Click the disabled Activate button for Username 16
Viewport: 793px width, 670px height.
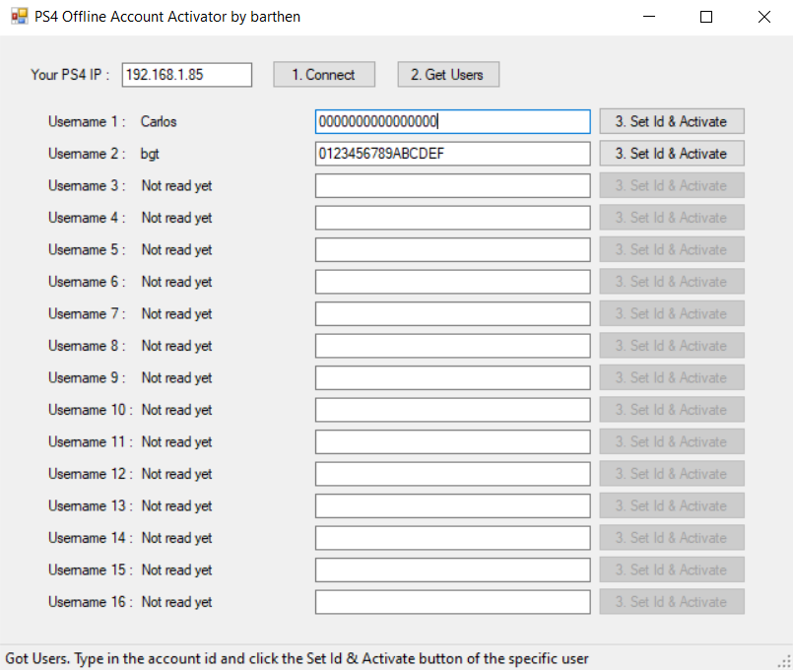672,602
